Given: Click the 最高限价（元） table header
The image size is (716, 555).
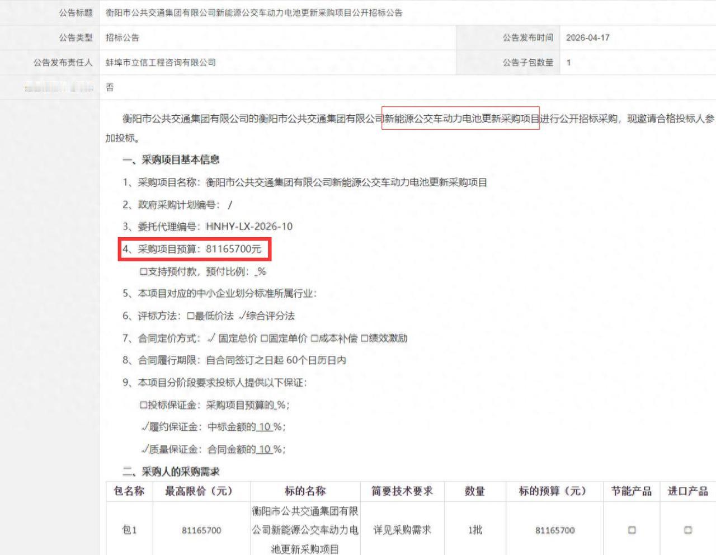Looking at the screenshot, I should tap(200, 491).
